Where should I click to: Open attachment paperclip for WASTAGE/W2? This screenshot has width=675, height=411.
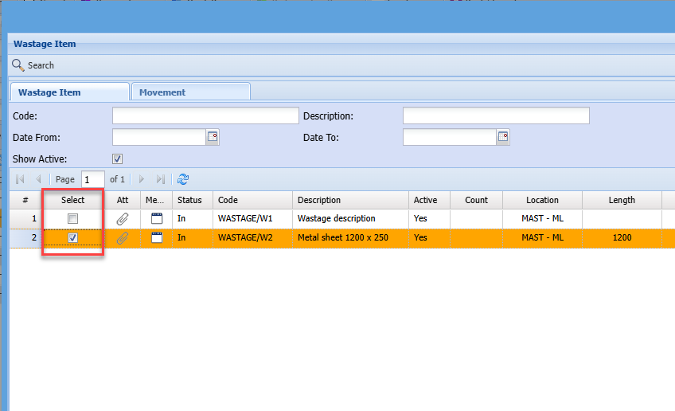tap(123, 237)
